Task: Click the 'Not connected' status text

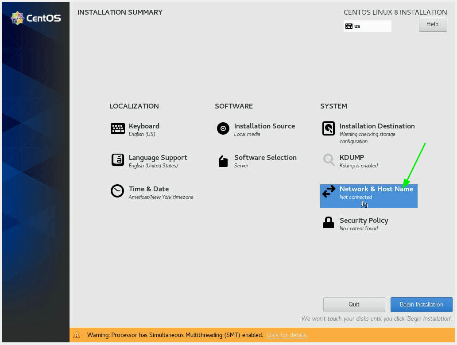Action: 356,197
